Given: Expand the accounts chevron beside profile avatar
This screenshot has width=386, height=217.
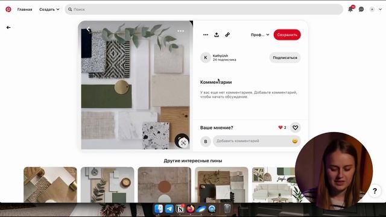Looking at the screenshot, I should pyautogui.click(x=380, y=10).
